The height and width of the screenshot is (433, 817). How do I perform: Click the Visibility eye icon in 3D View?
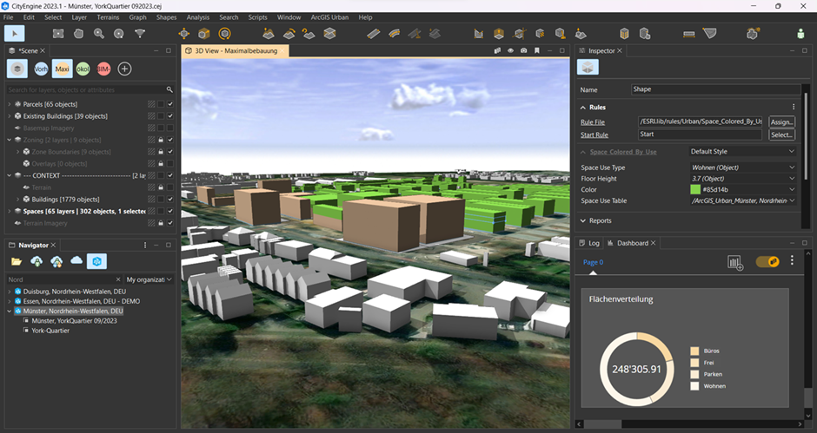(511, 50)
